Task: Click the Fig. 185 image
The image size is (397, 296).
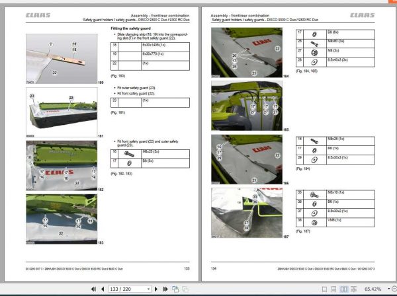Action: [x=247, y=106]
